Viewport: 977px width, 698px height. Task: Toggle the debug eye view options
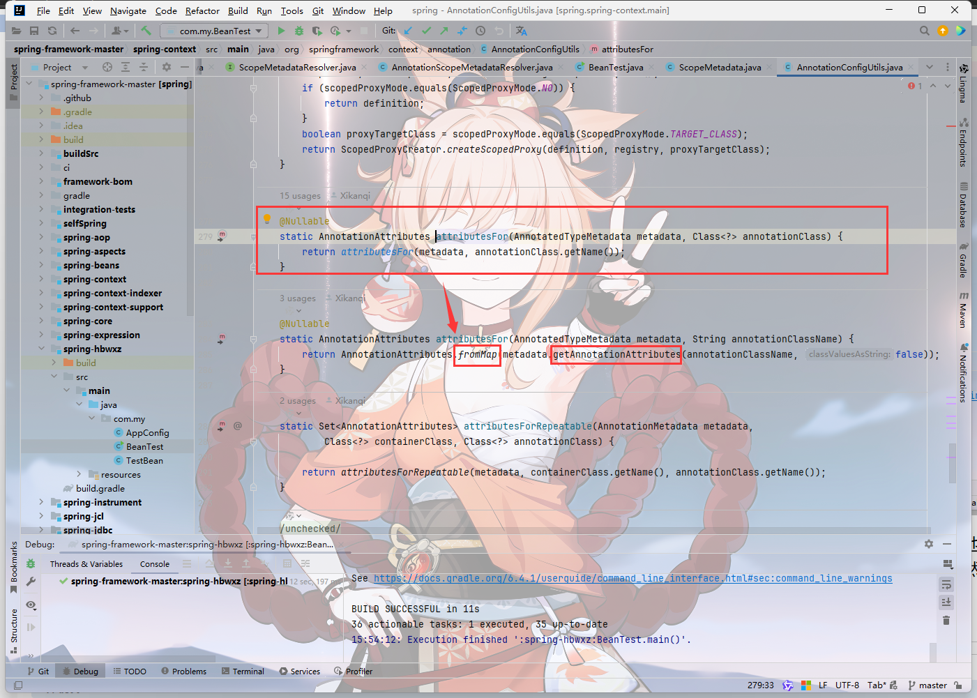tap(31, 605)
